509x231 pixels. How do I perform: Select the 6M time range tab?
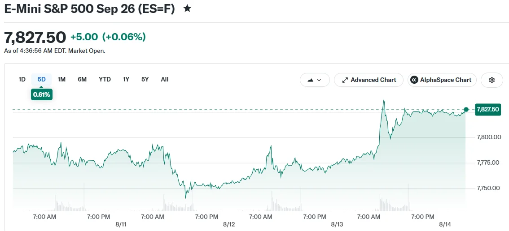[x=82, y=79]
